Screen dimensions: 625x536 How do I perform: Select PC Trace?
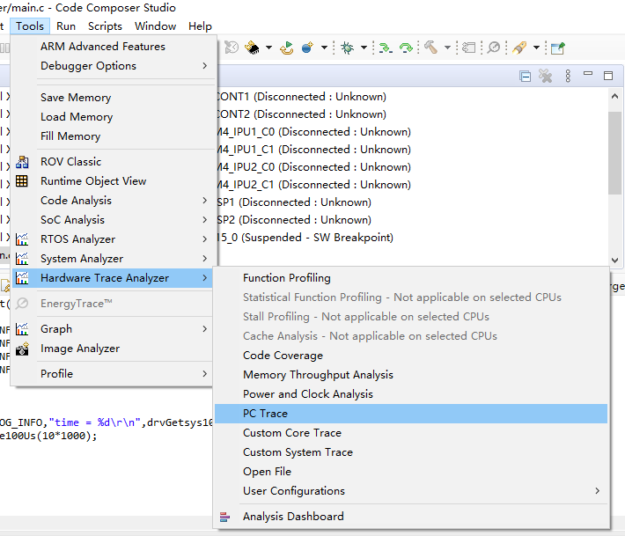click(x=411, y=414)
